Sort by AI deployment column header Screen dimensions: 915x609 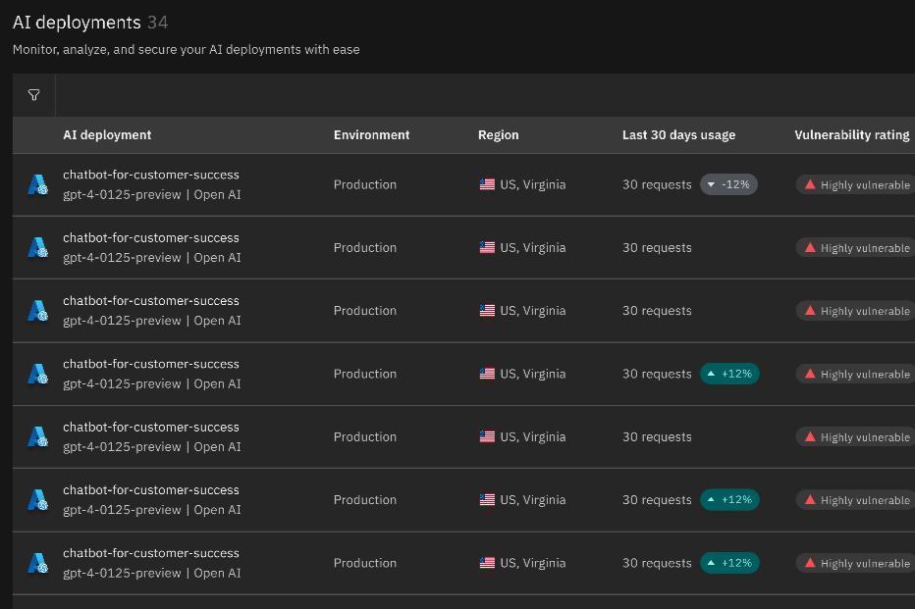(107, 135)
